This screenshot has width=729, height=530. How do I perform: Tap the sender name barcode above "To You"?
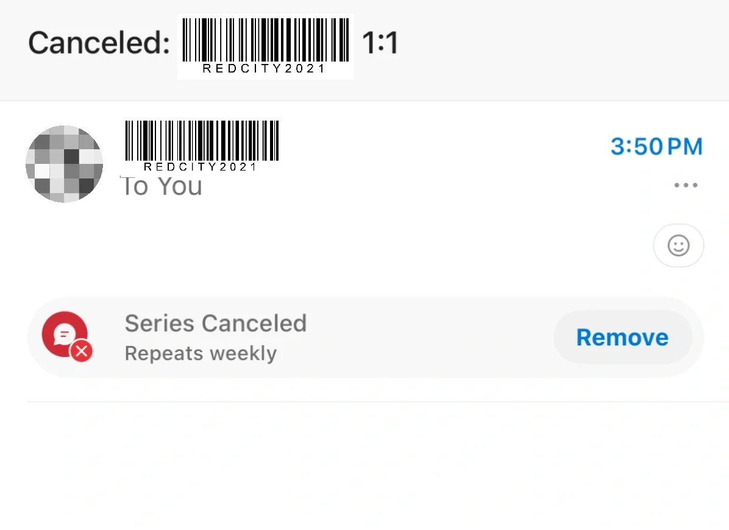(x=202, y=141)
